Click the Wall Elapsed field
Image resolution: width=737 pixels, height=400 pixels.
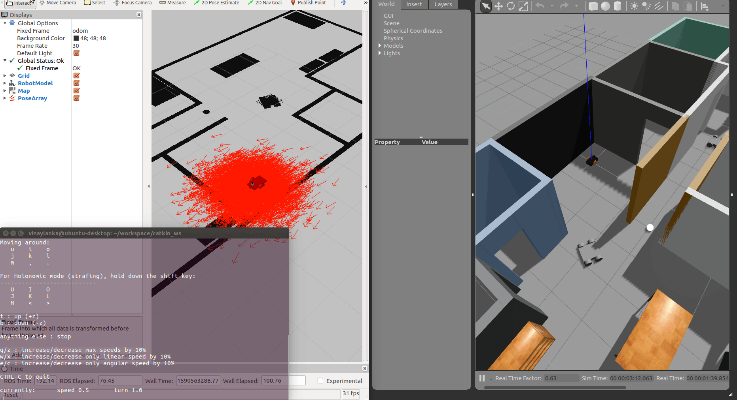pos(284,381)
